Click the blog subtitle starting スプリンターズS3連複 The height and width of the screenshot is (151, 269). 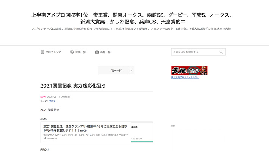(131, 29)
